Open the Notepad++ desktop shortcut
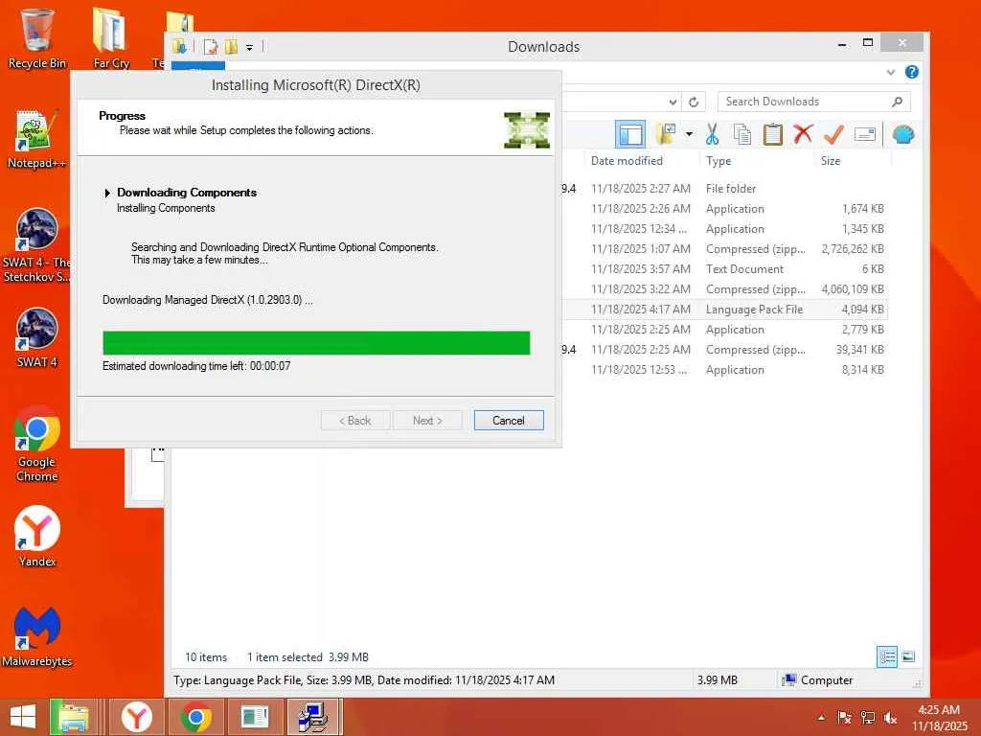Viewport: 981px width, 736px height. point(36,139)
